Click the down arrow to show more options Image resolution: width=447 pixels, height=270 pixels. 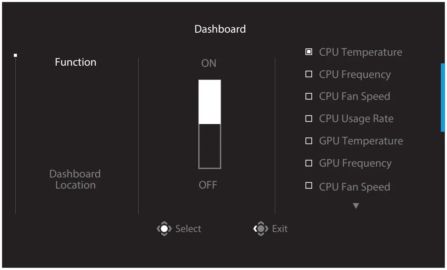point(356,205)
